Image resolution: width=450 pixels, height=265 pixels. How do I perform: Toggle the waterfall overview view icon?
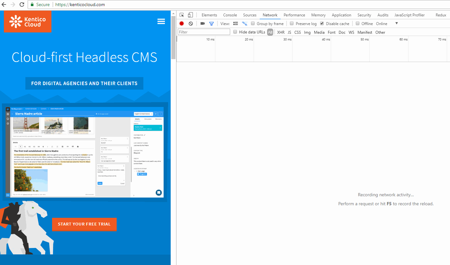coord(245,23)
